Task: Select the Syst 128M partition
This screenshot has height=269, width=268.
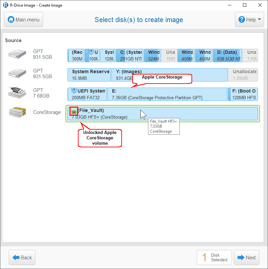Action: click(108, 55)
